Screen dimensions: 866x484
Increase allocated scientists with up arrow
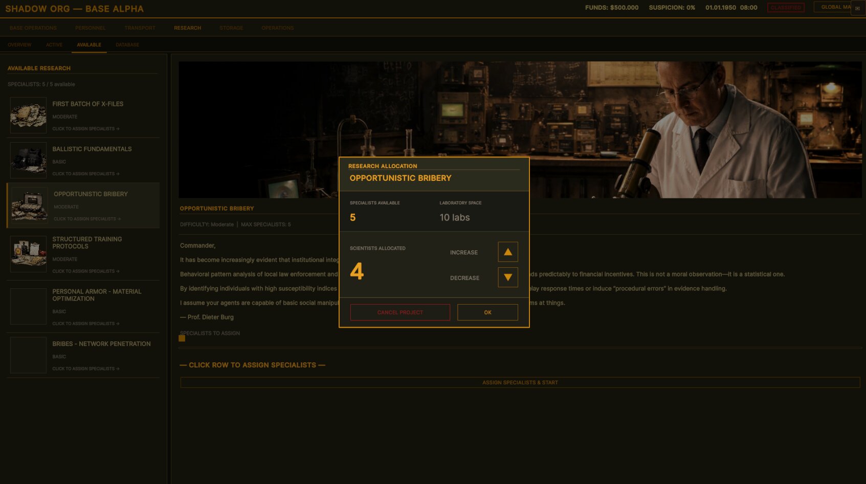pyautogui.click(x=507, y=252)
